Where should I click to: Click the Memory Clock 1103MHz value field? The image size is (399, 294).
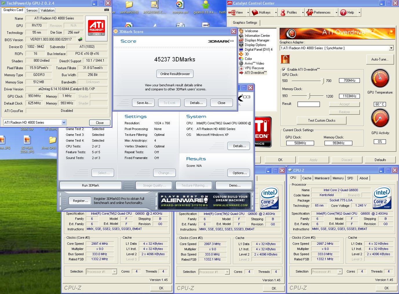coord(349,96)
